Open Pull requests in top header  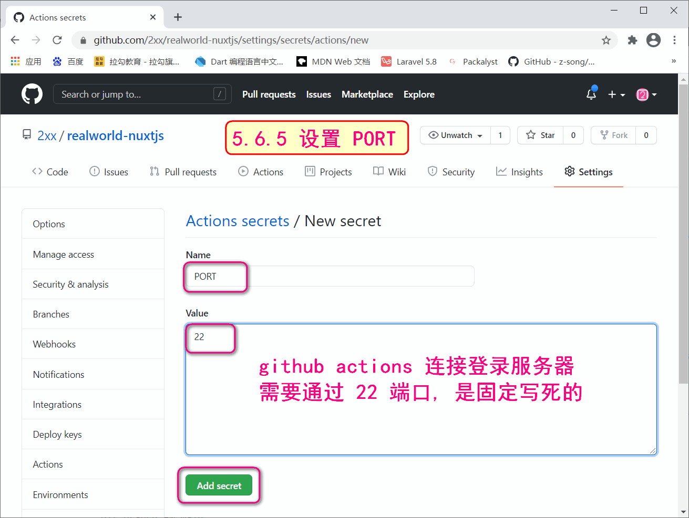click(269, 94)
